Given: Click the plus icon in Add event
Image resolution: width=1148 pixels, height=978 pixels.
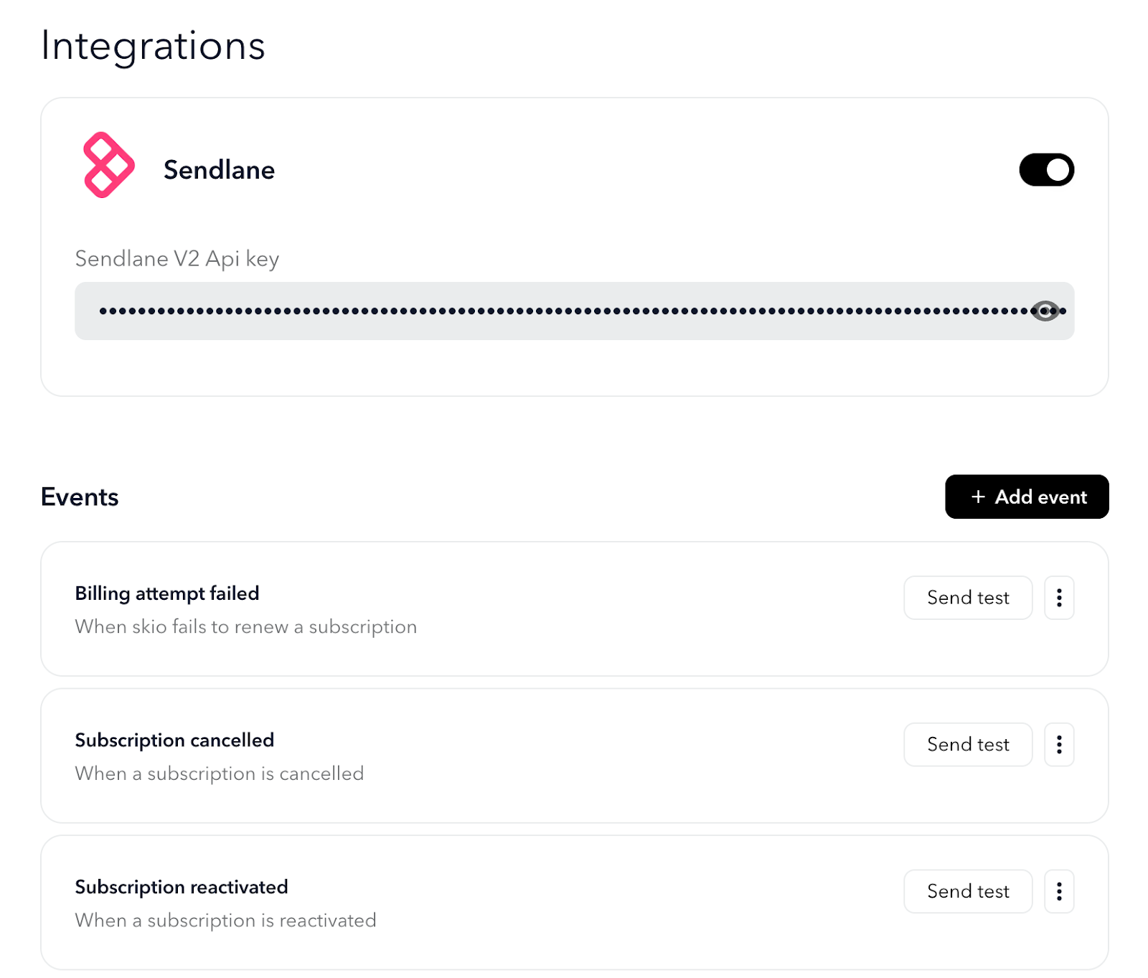Looking at the screenshot, I should (978, 497).
